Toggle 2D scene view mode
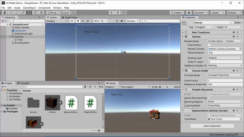This screenshot has width=244, height=137. 72,21
